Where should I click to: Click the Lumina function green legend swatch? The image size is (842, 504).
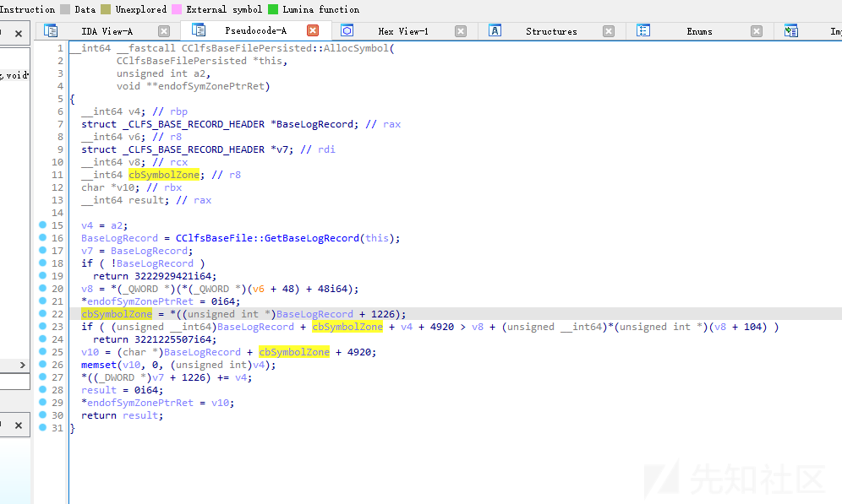pos(273,9)
